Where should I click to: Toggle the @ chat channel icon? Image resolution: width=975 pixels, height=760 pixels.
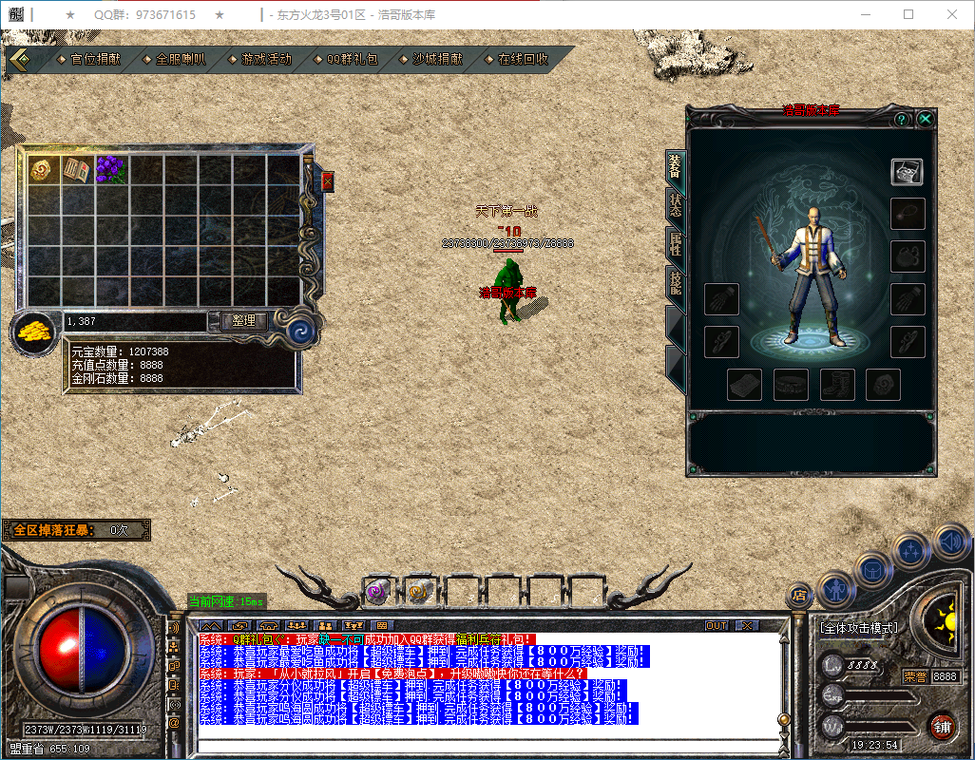tap(174, 723)
